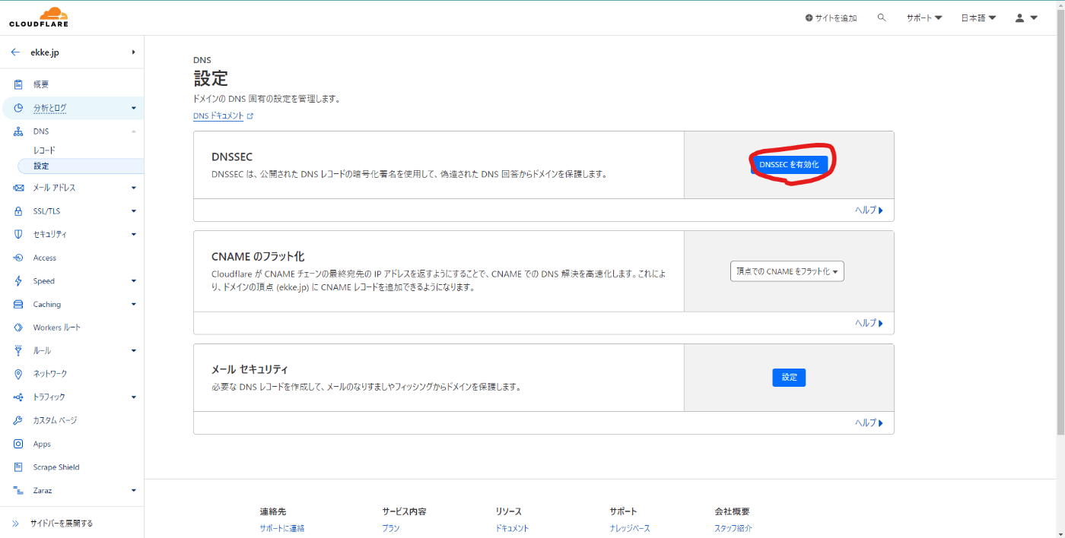Click the external link icon beside DNS ドキュメント

pos(250,116)
